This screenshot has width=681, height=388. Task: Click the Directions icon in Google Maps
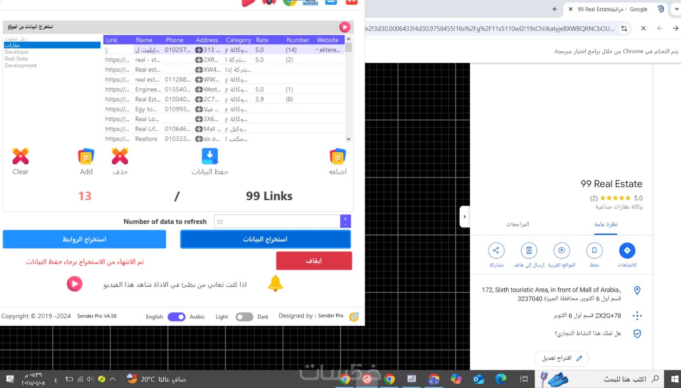click(627, 250)
